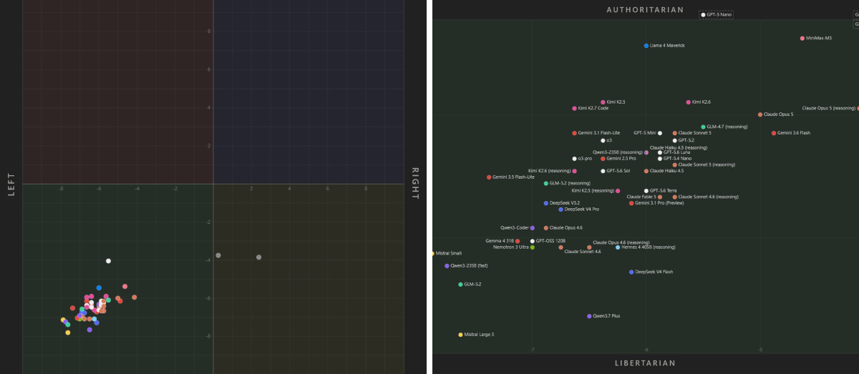Click the Mistral Large 3 data point
The image size is (859, 374).
[460, 335]
